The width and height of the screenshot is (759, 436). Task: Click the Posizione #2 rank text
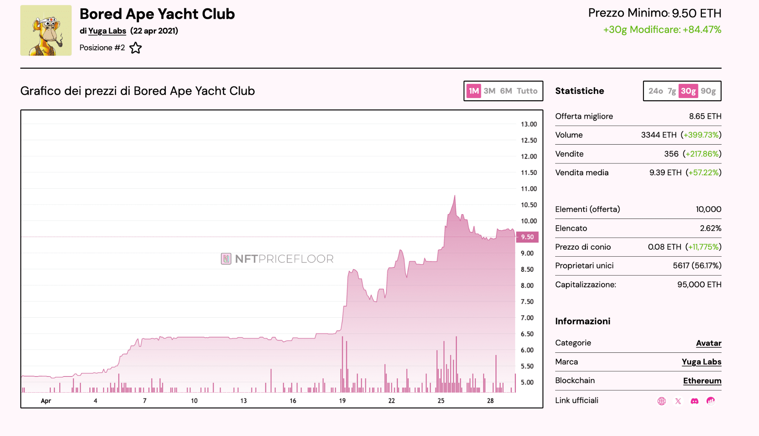tap(102, 48)
